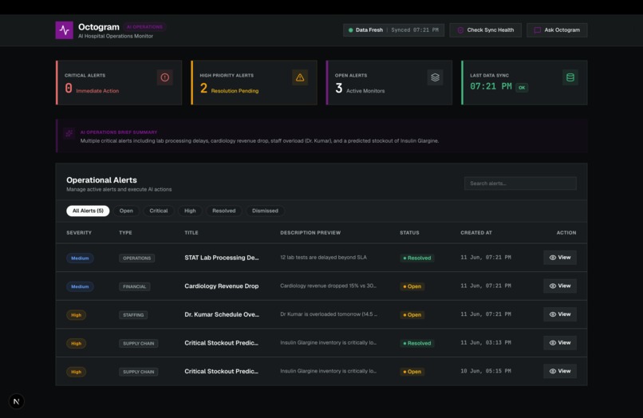Click the Octogram pulse logo icon
The image size is (643, 418).
[64, 30]
